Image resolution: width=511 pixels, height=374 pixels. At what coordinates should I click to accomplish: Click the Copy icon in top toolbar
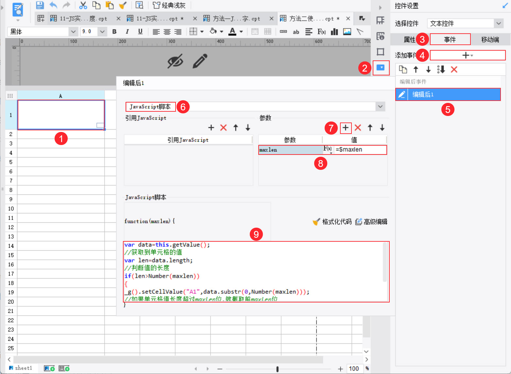point(96,5)
